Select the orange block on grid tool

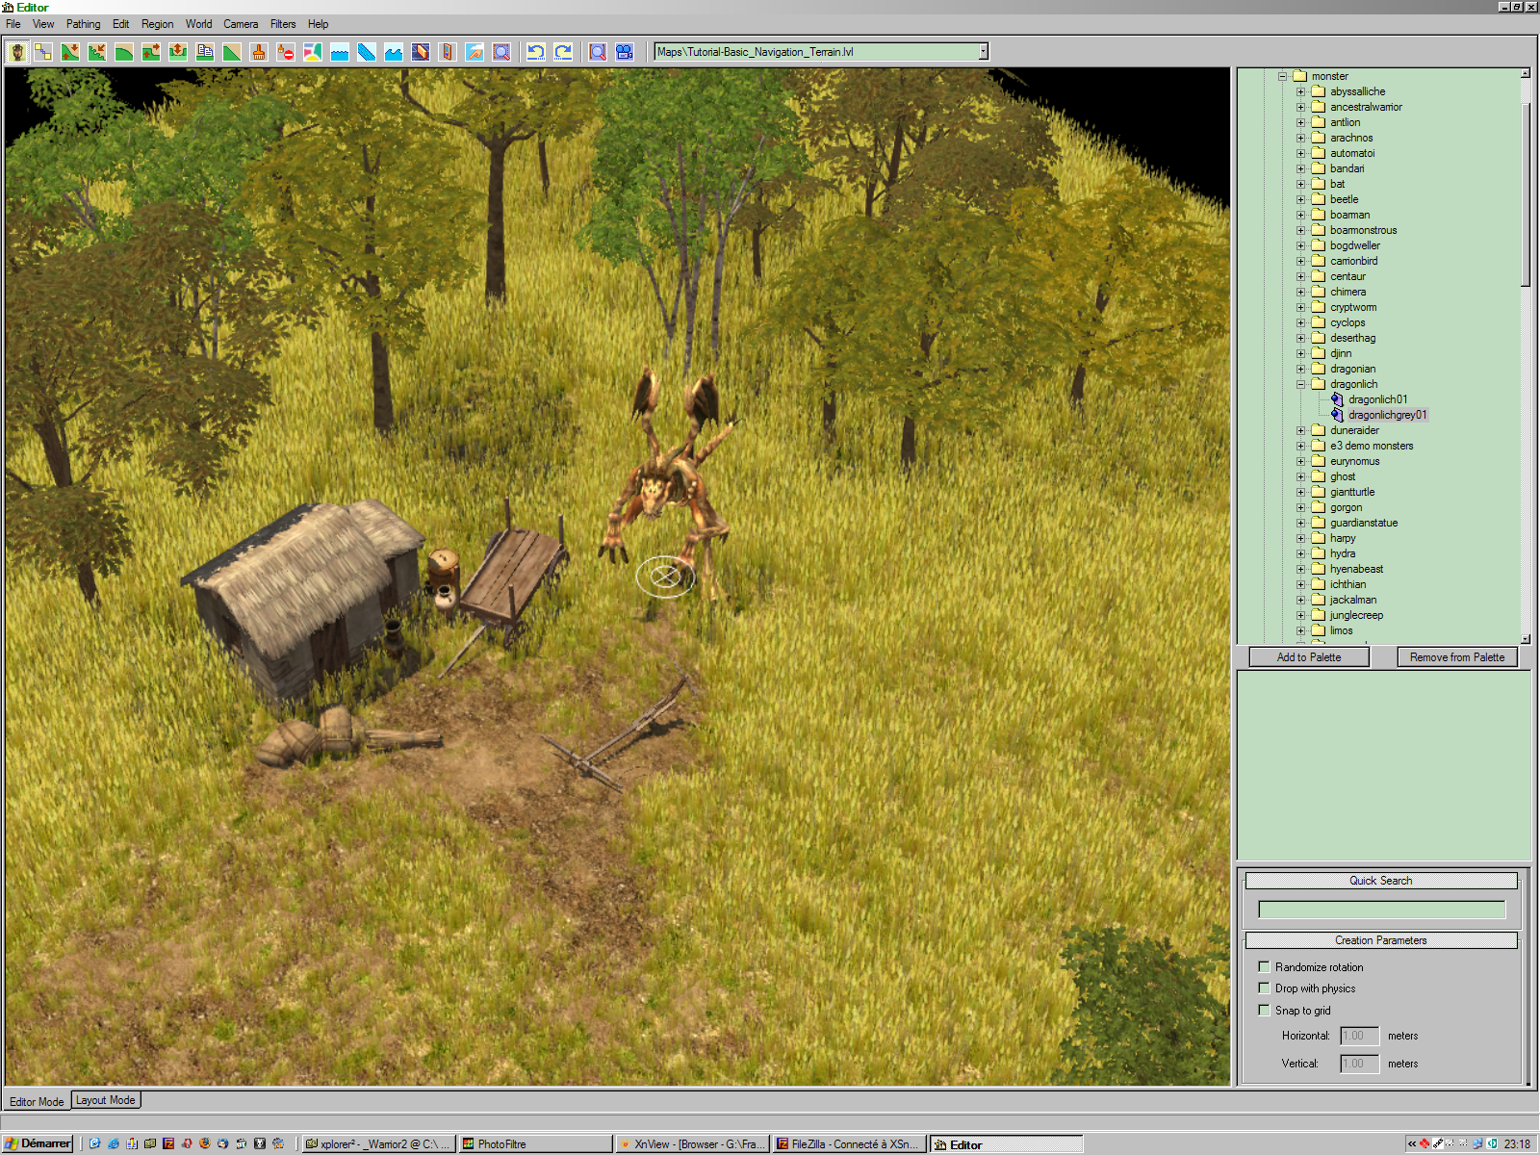(421, 52)
